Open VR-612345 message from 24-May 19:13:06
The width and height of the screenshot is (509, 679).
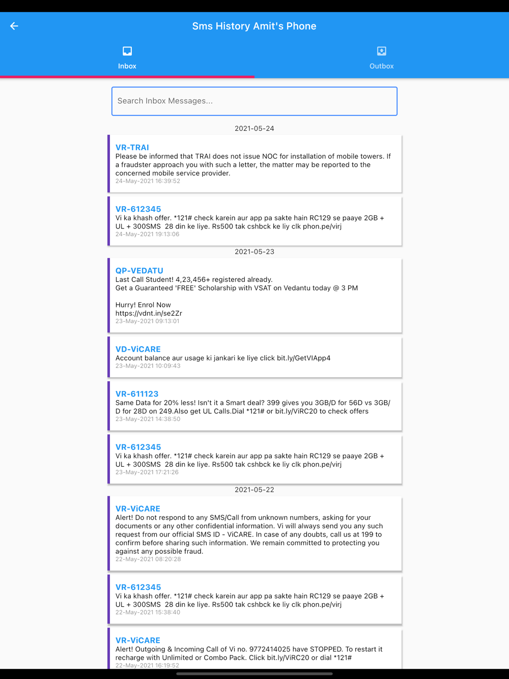[255, 221]
